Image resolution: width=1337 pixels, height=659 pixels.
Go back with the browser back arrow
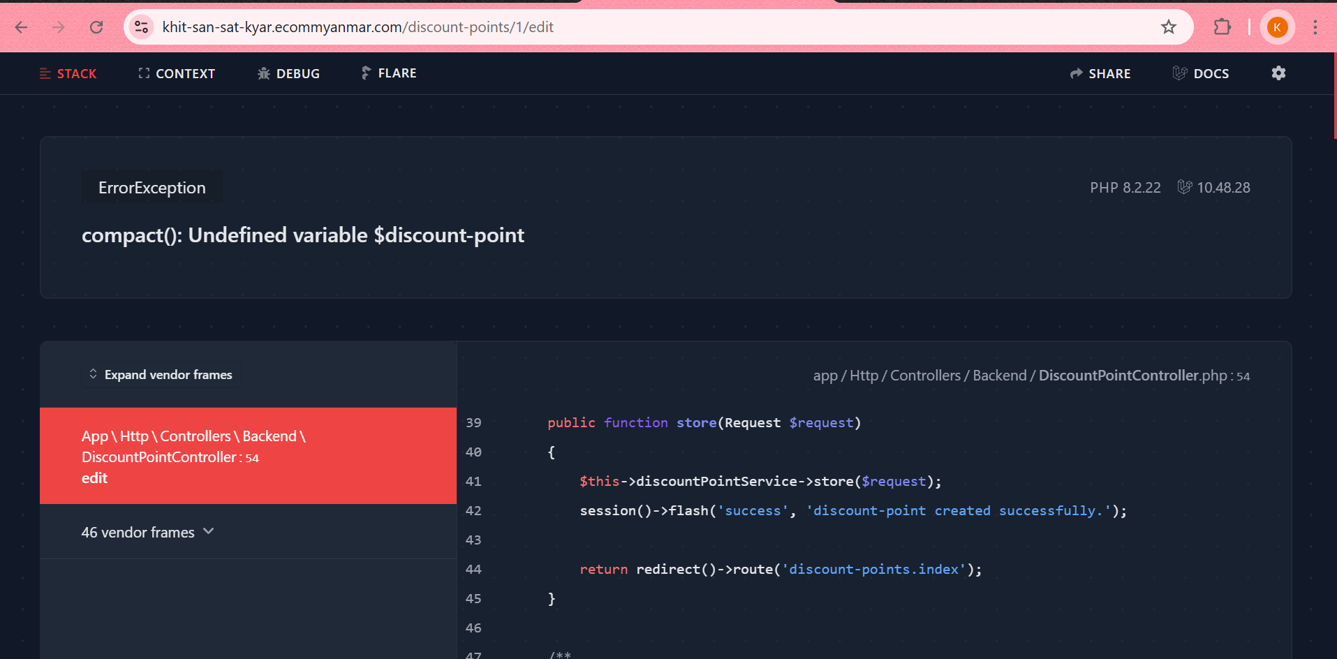click(22, 27)
